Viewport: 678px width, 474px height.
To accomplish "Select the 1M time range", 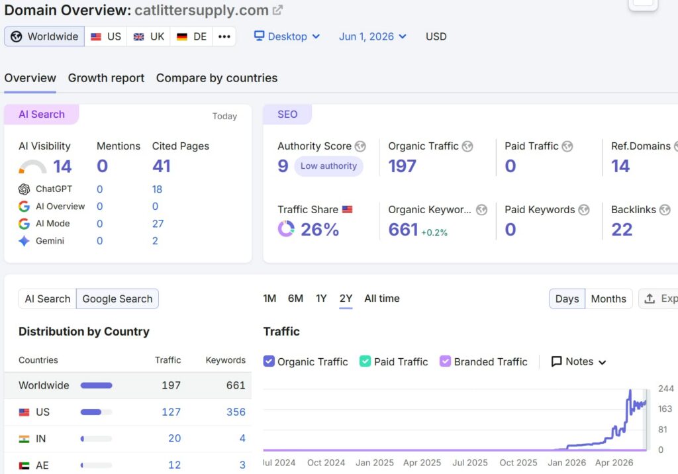I will (269, 299).
